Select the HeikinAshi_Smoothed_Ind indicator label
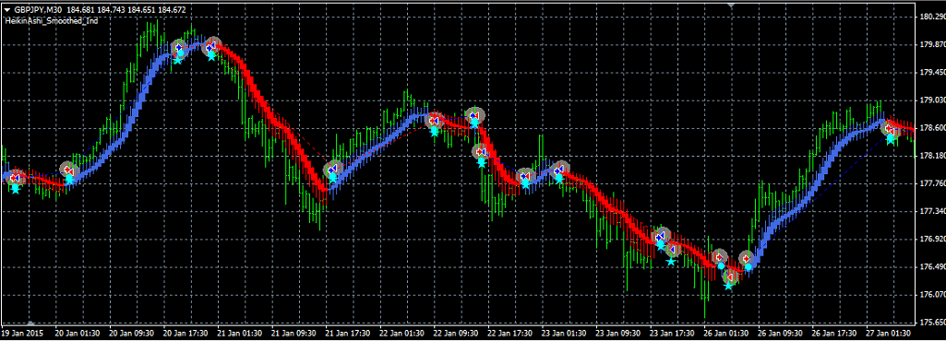This screenshot has height=341, width=946. [52, 20]
